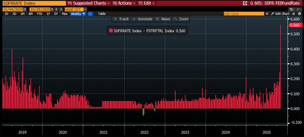Select the 1M time range
This screenshot has width=304, height=137.
[23, 14]
